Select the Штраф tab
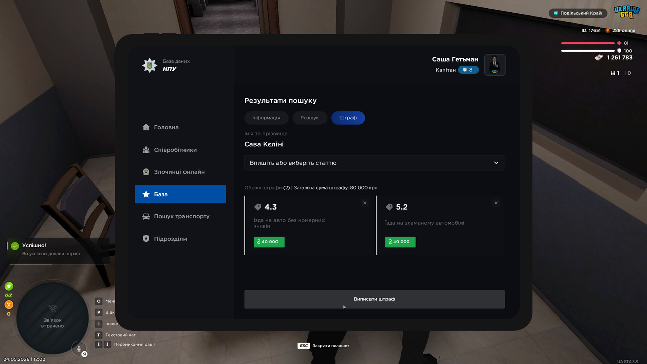 coord(348,118)
